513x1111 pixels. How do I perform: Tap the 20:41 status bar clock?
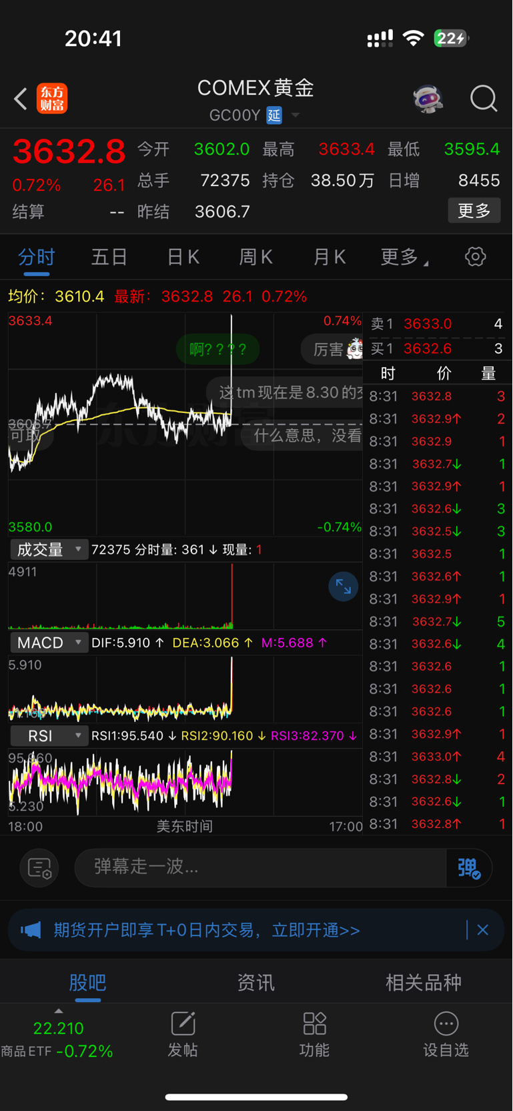[93, 38]
